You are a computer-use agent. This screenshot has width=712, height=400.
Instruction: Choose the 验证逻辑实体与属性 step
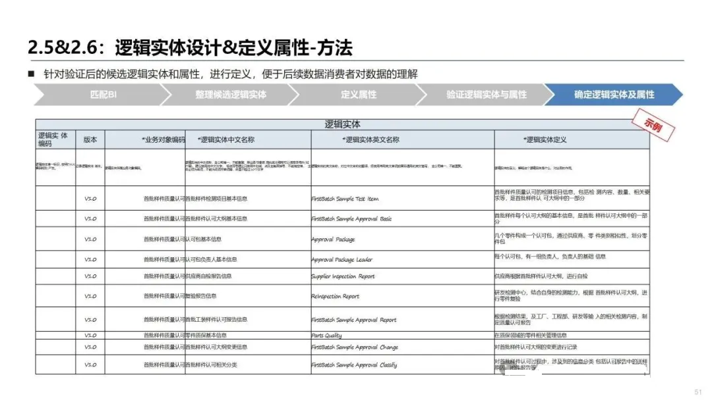(x=486, y=95)
